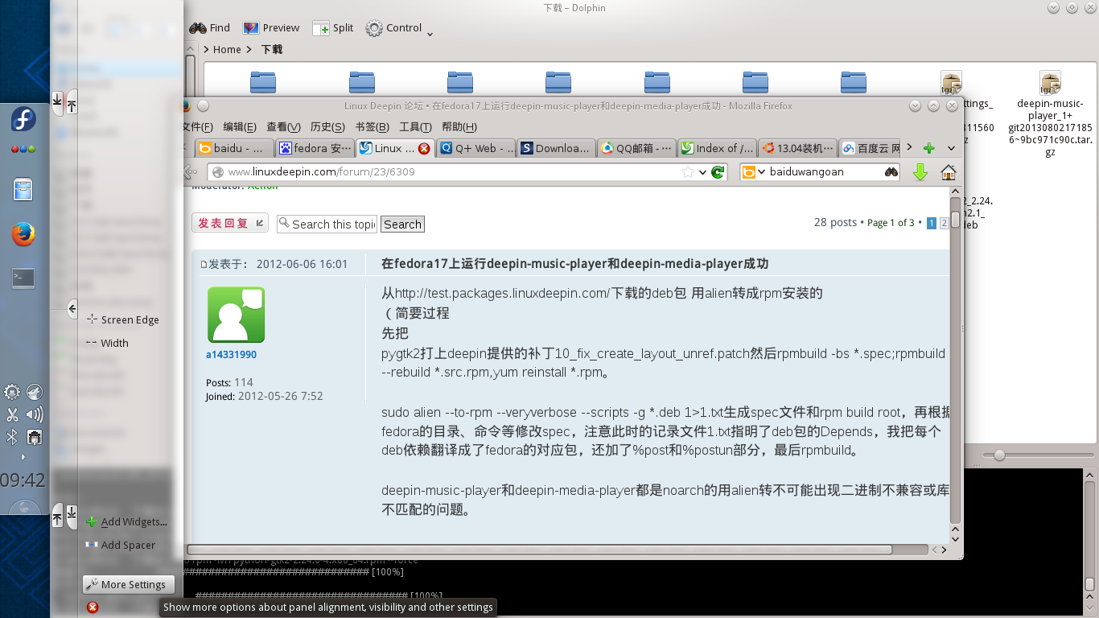Click the search binoculars icon in Firefox
This screenshot has width=1099, height=618.
coord(891,171)
